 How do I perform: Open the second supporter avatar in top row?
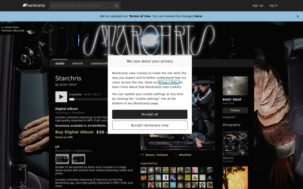click(150, 170)
